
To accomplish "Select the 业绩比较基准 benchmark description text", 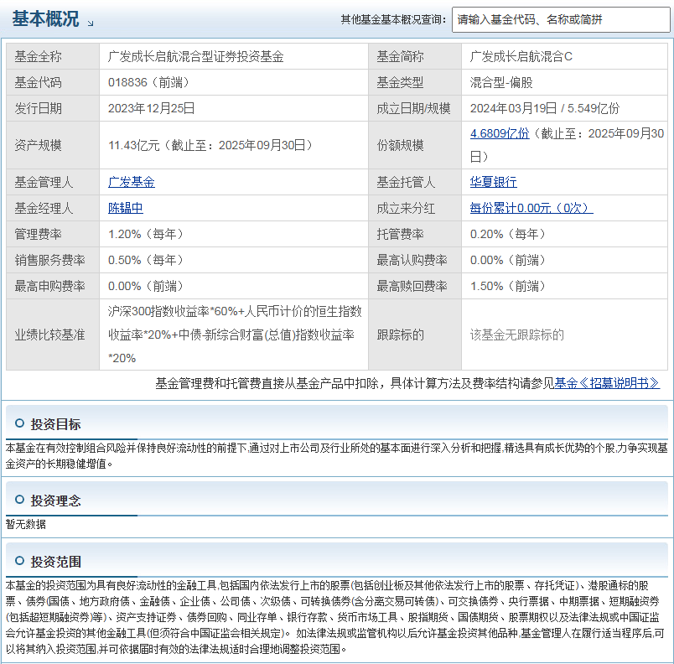I will 235,335.
